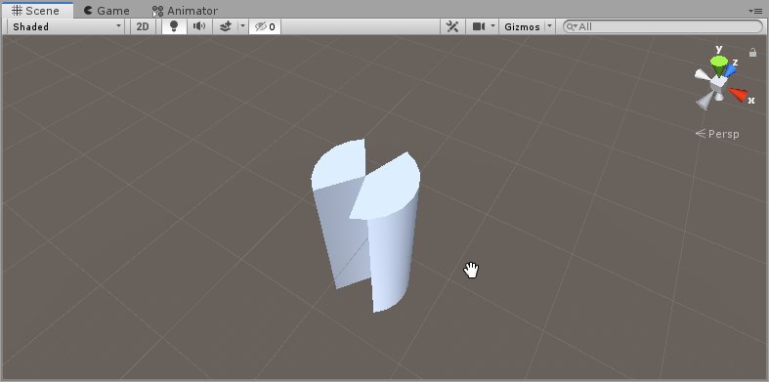Open the search filter magnifier icon
The width and height of the screenshot is (769, 382).
[x=572, y=27]
